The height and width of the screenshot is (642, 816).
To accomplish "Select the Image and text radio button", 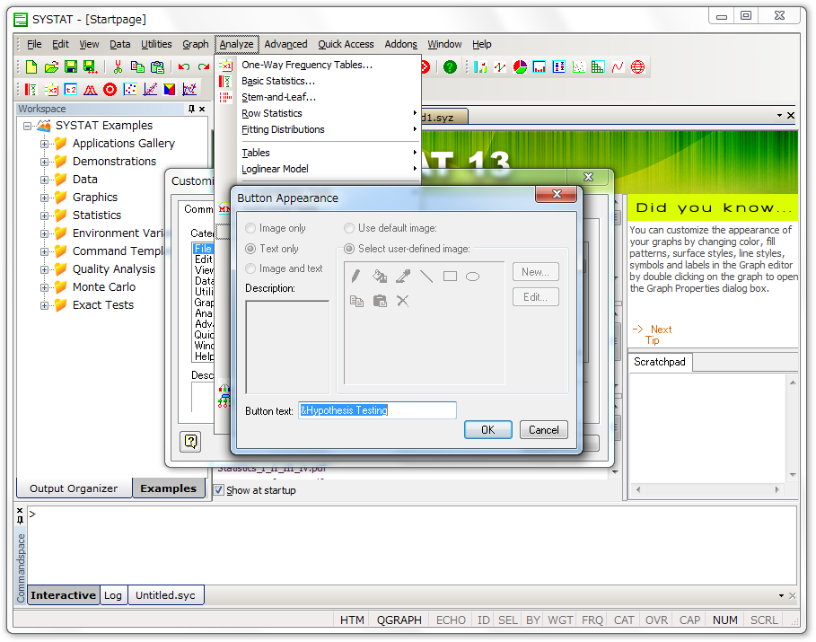I will pyautogui.click(x=250, y=268).
